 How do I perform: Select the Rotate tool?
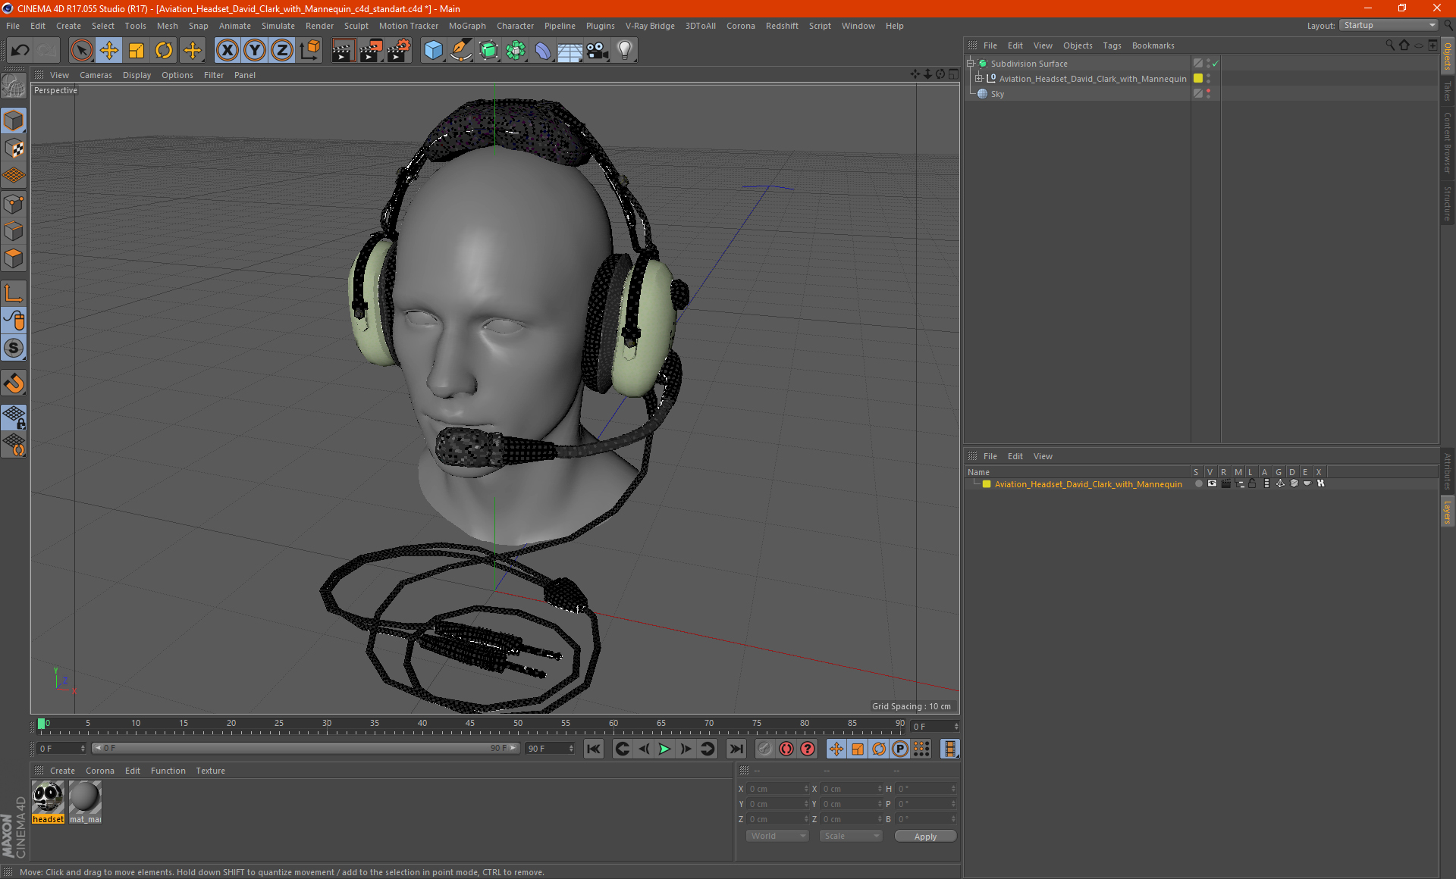coord(164,51)
